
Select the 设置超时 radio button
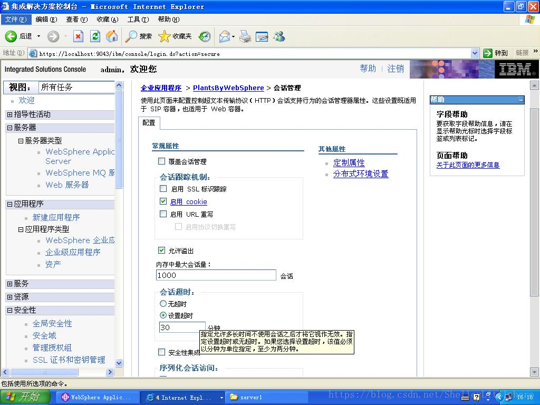163,315
